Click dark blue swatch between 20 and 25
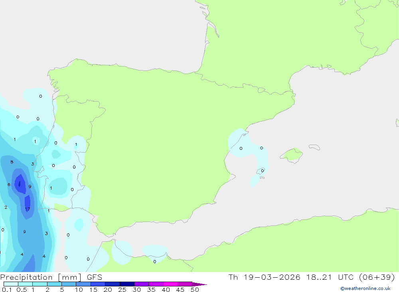 (x=113, y=284)
